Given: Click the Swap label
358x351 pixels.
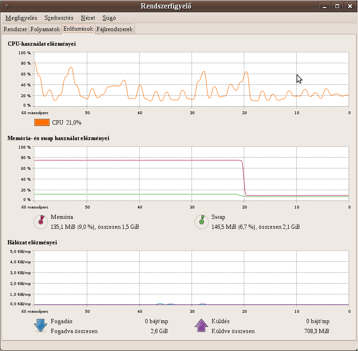Looking at the screenshot, I should click(x=218, y=217).
